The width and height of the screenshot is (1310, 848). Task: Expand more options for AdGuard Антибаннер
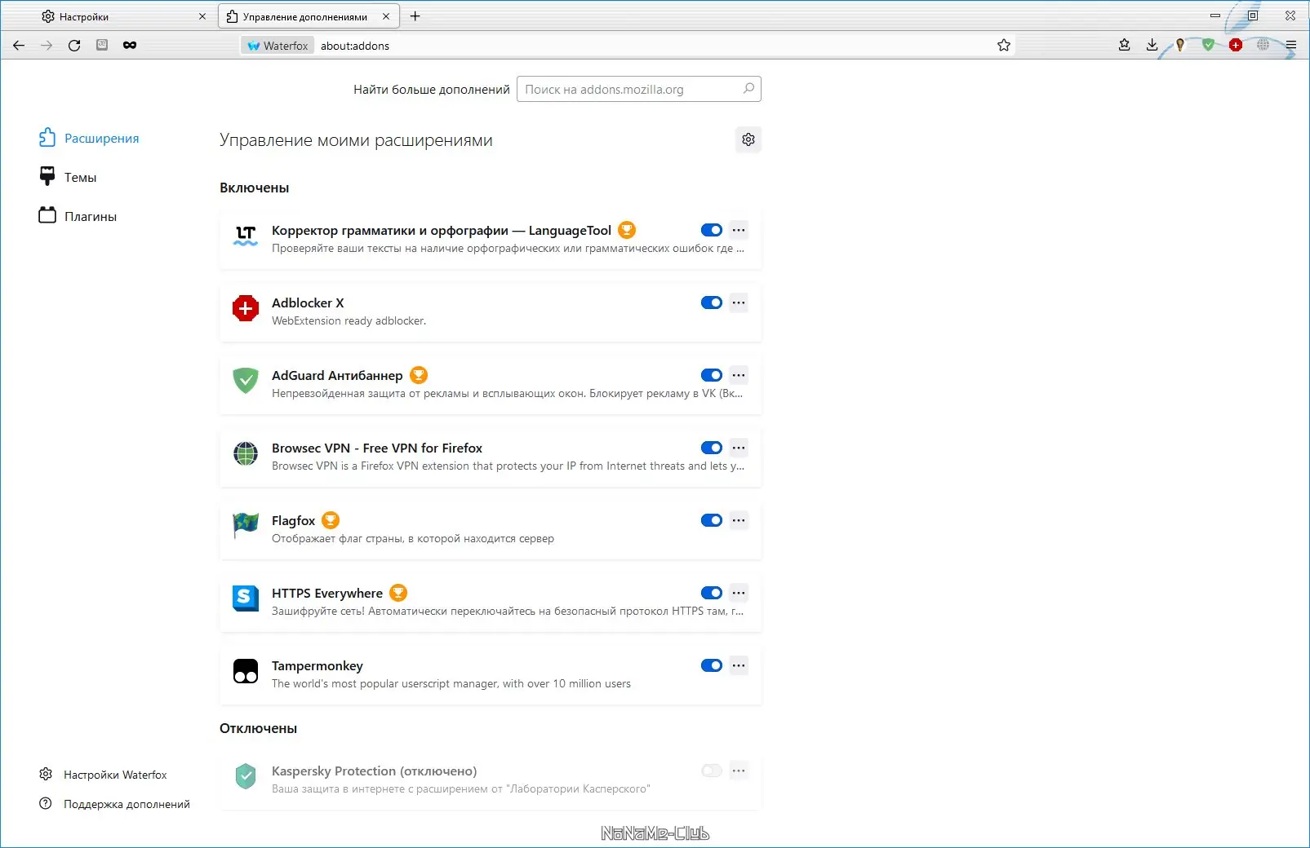[x=739, y=375]
